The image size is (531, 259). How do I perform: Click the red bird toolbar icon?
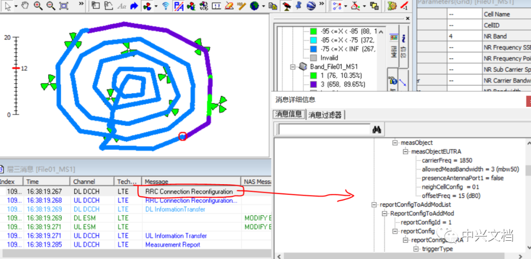click(x=287, y=6)
